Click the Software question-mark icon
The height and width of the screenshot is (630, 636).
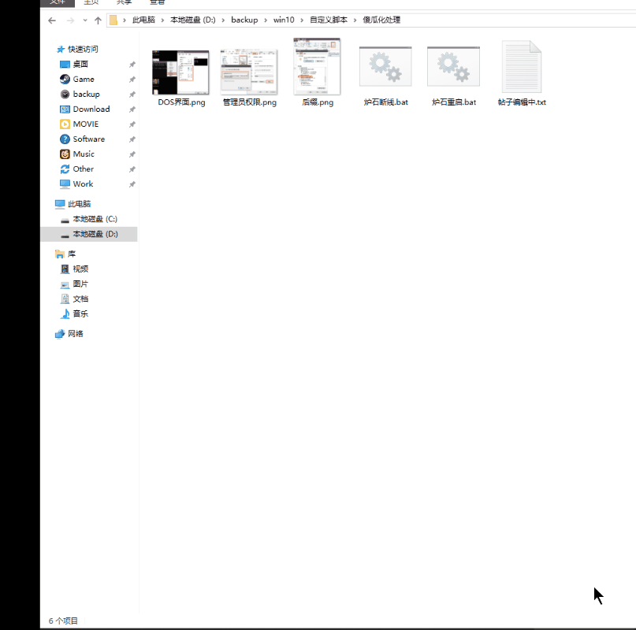65,139
